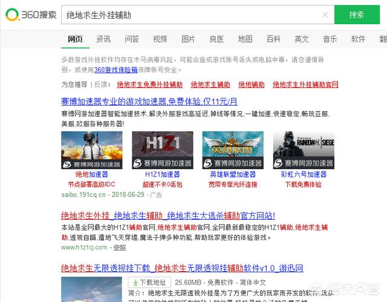387x302 pixels.
Task: Click the www.h1z1cj.com URL
Action: pos(84,247)
